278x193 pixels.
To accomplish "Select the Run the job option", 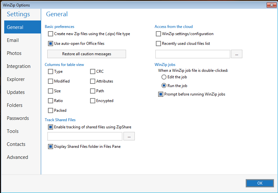I will coord(164,86).
